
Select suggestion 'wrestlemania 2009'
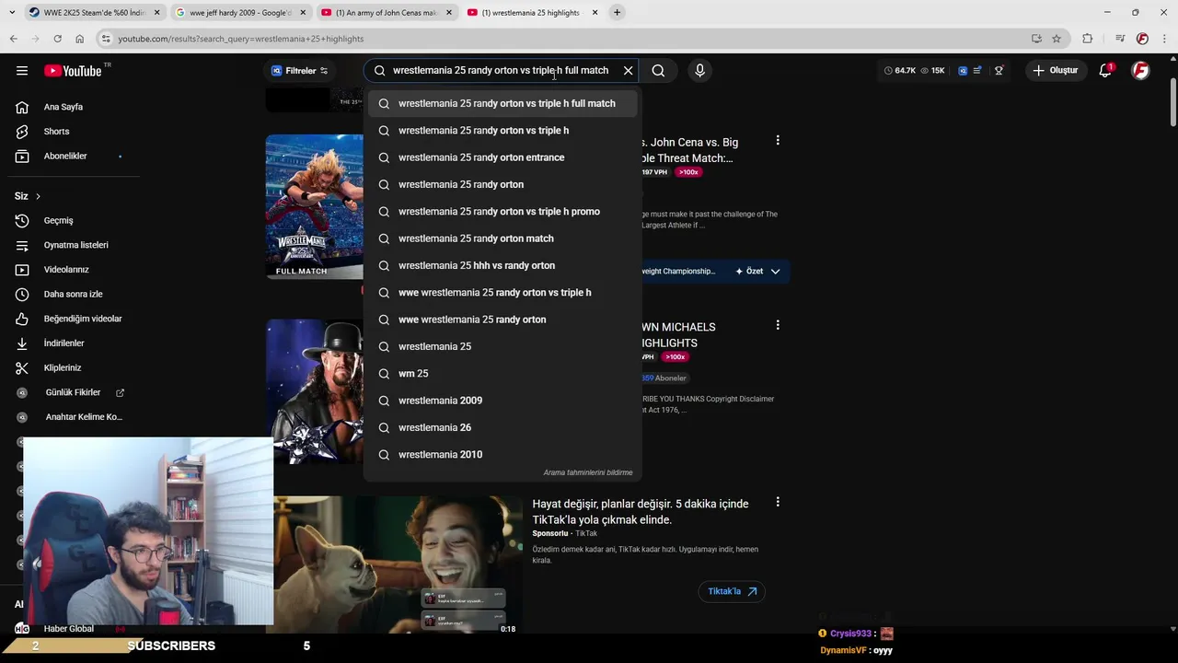point(503,401)
